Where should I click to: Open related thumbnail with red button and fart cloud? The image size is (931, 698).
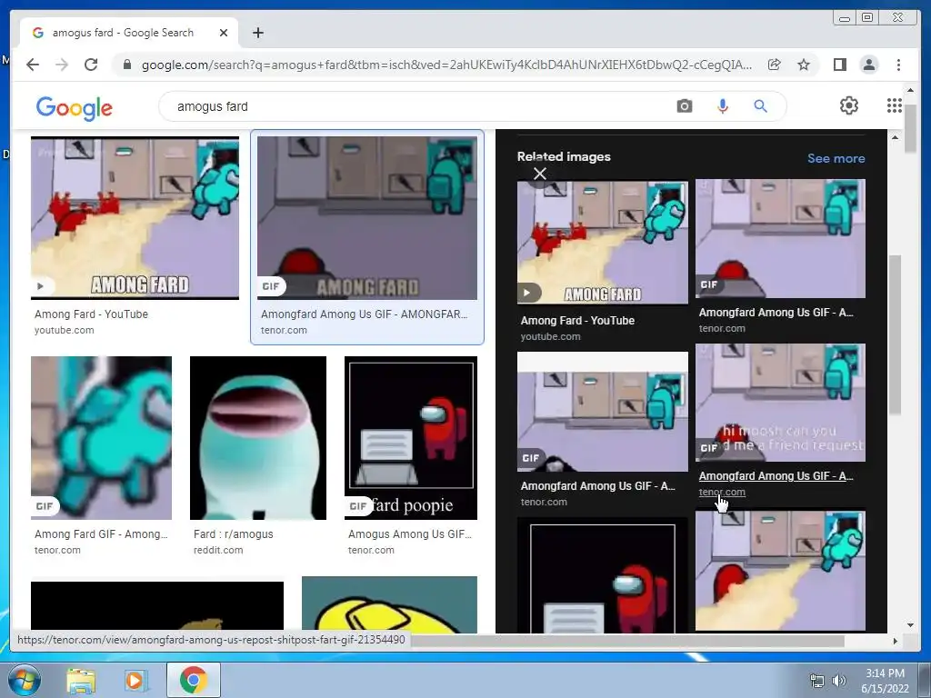[x=780, y=571]
